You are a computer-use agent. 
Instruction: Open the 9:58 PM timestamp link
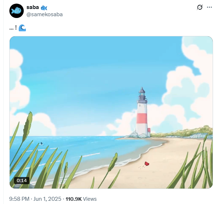tap(19, 199)
